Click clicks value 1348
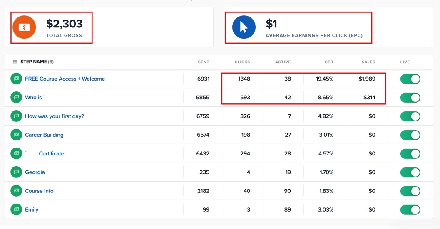 (x=244, y=79)
